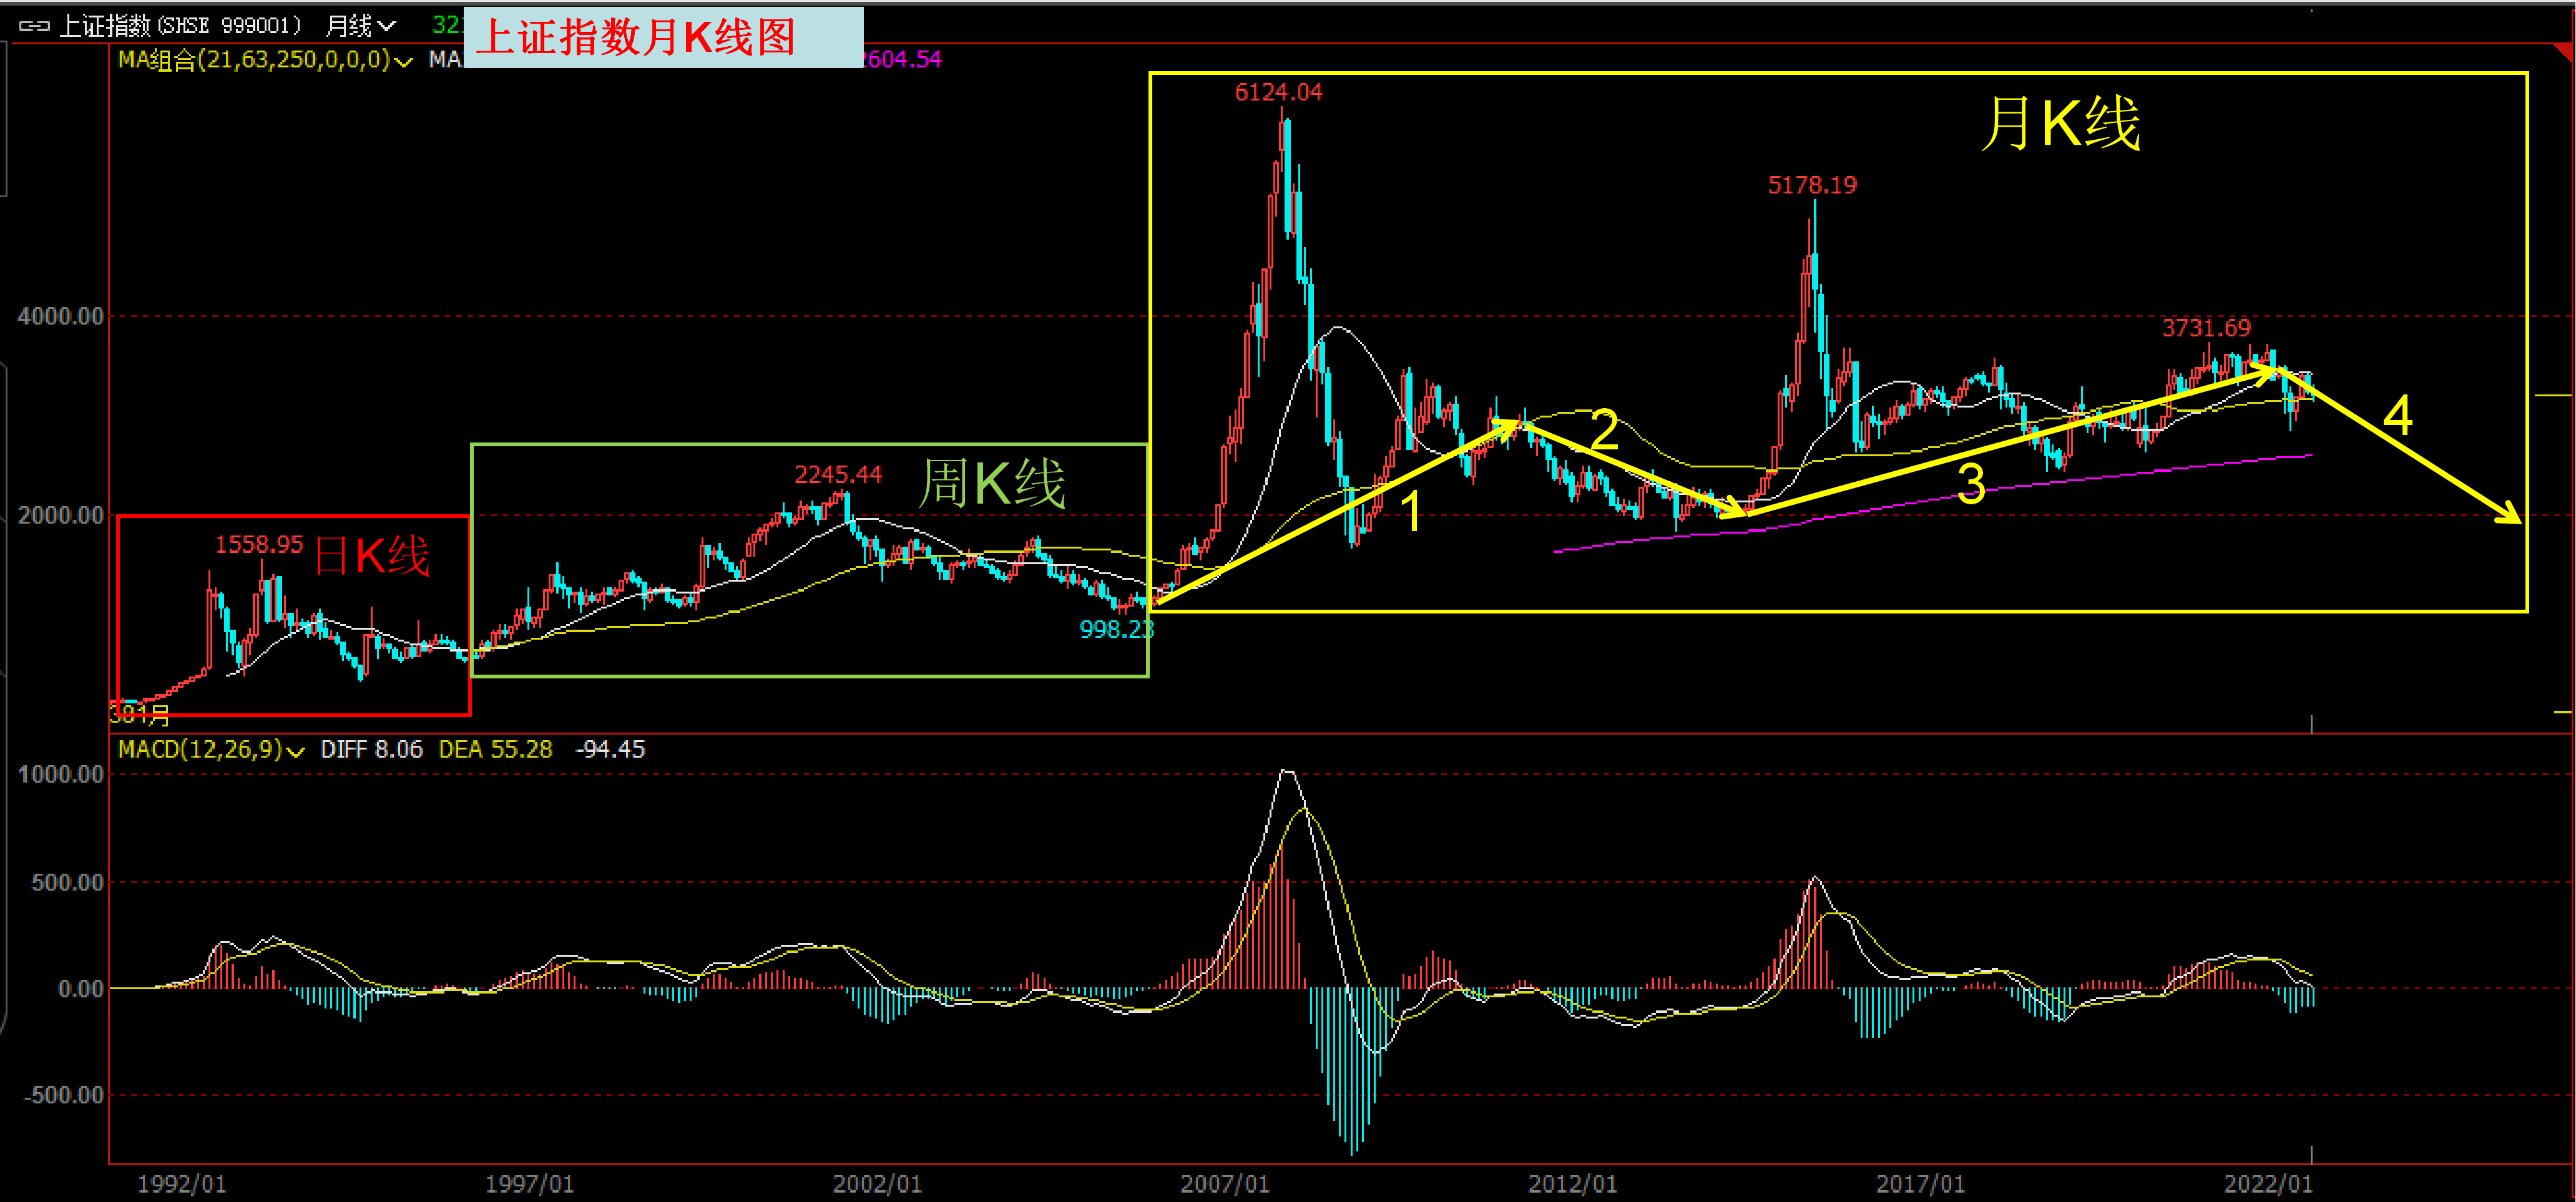
Task: Expand the MA组合(21,63,250,0,0,0) indicator dropdown
Action: tap(403, 61)
